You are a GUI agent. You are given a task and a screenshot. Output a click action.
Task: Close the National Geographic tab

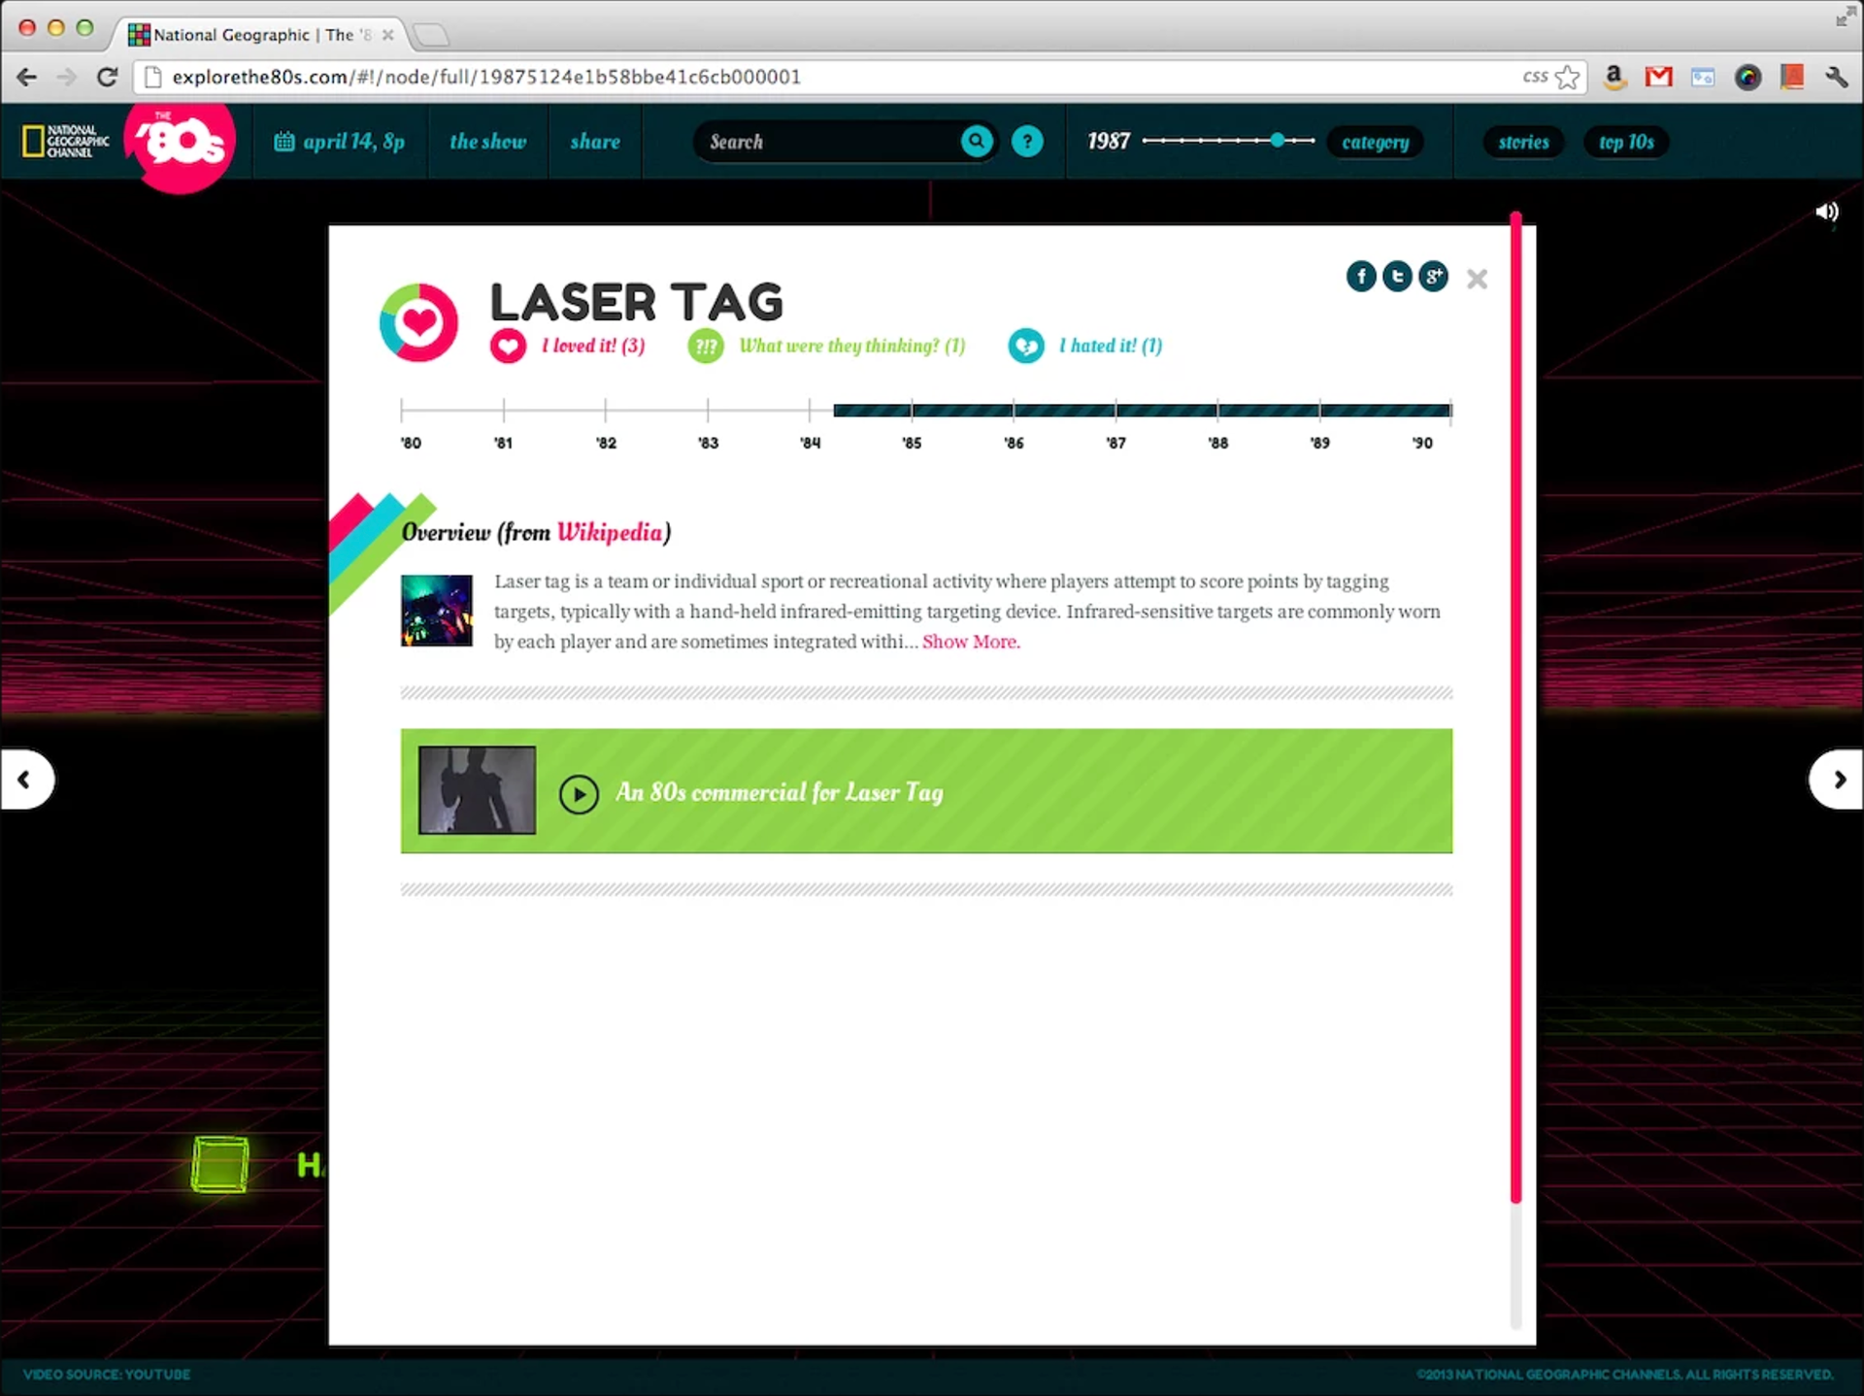point(387,35)
